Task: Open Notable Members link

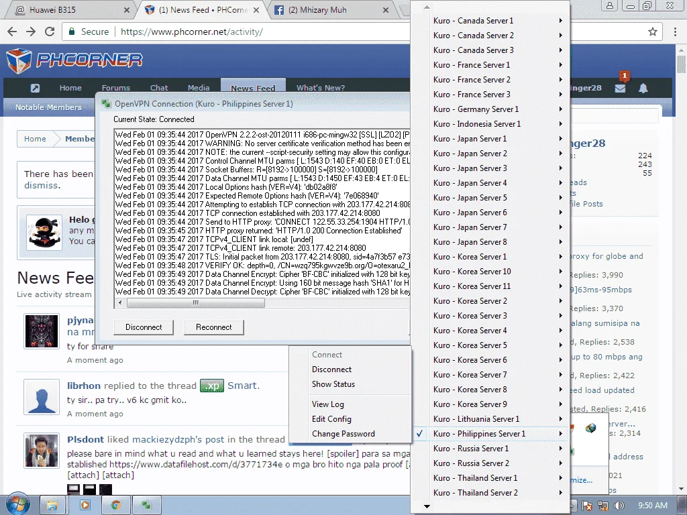Action: (48, 107)
